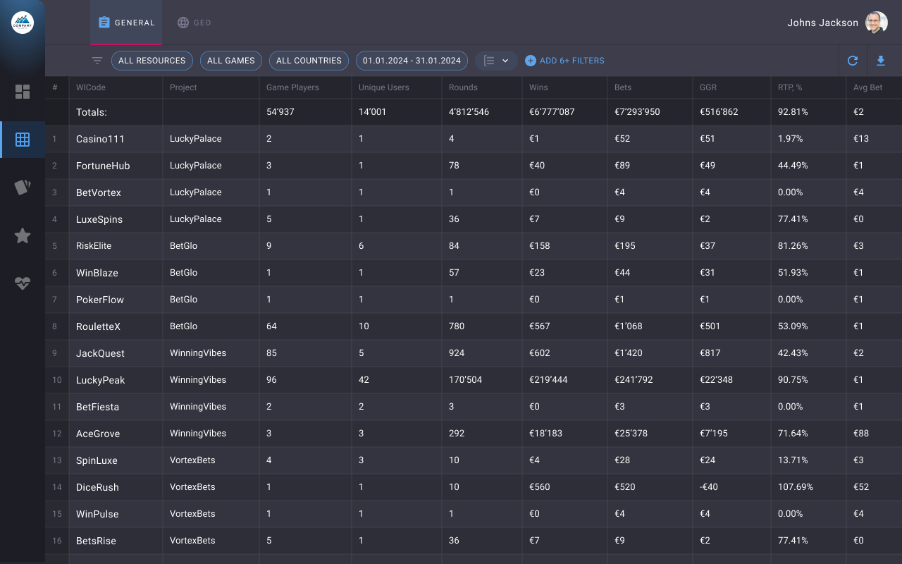The image size is (902, 564).
Task: Expand the All Countries filter
Action: [309, 61]
